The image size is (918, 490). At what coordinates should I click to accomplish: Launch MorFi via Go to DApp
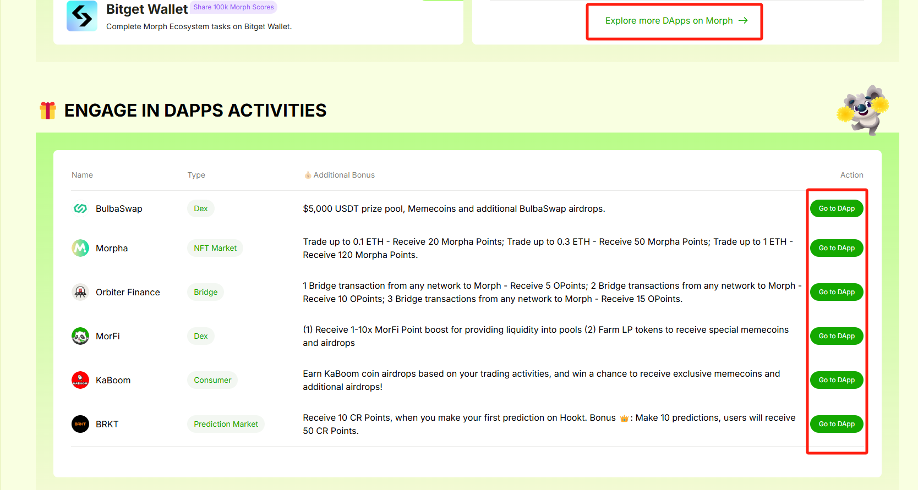point(836,336)
